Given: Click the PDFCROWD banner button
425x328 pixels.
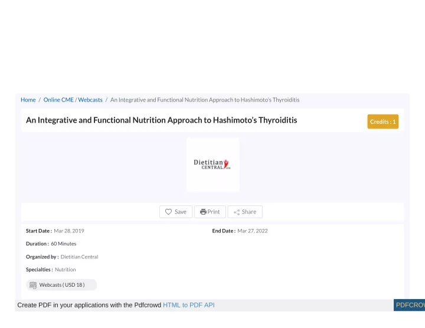Looking at the screenshot, I should coord(409,305).
